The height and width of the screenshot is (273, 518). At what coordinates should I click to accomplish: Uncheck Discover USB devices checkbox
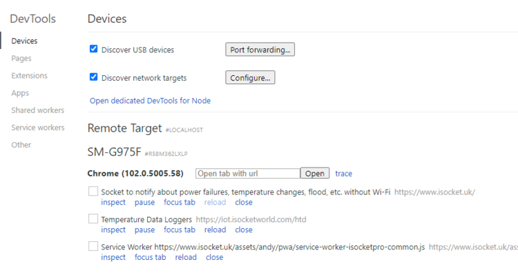(93, 49)
